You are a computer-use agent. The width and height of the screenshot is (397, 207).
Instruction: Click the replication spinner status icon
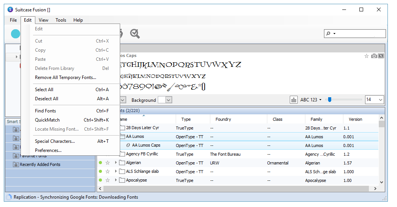point(9,197)
